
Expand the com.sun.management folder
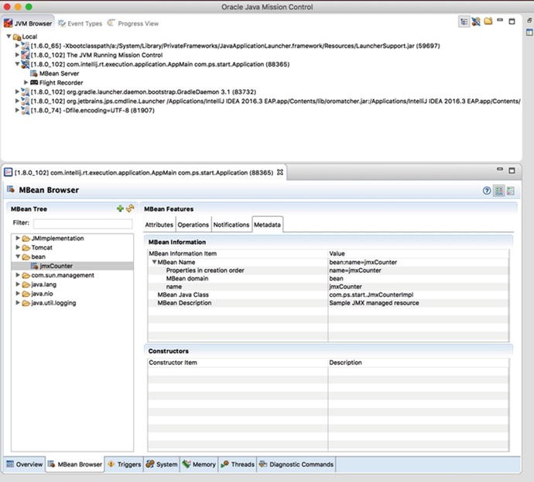(17, 275)
